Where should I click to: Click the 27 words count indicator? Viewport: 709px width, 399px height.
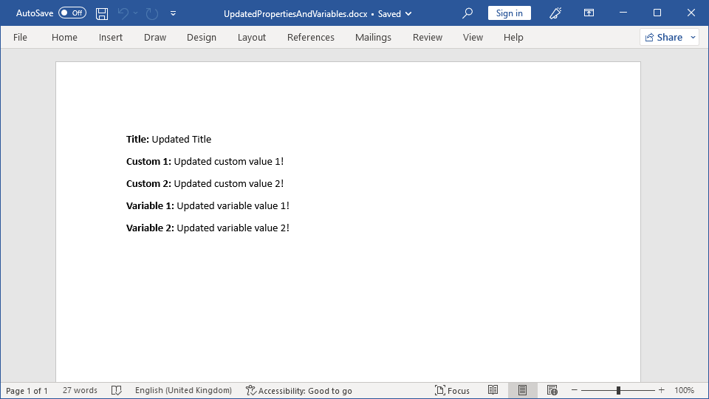tap(80, 390)
